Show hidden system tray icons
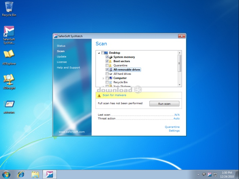 (199, 175)
